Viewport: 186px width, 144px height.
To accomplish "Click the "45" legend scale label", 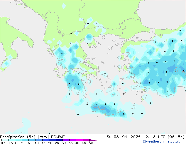I will point(84,143).
